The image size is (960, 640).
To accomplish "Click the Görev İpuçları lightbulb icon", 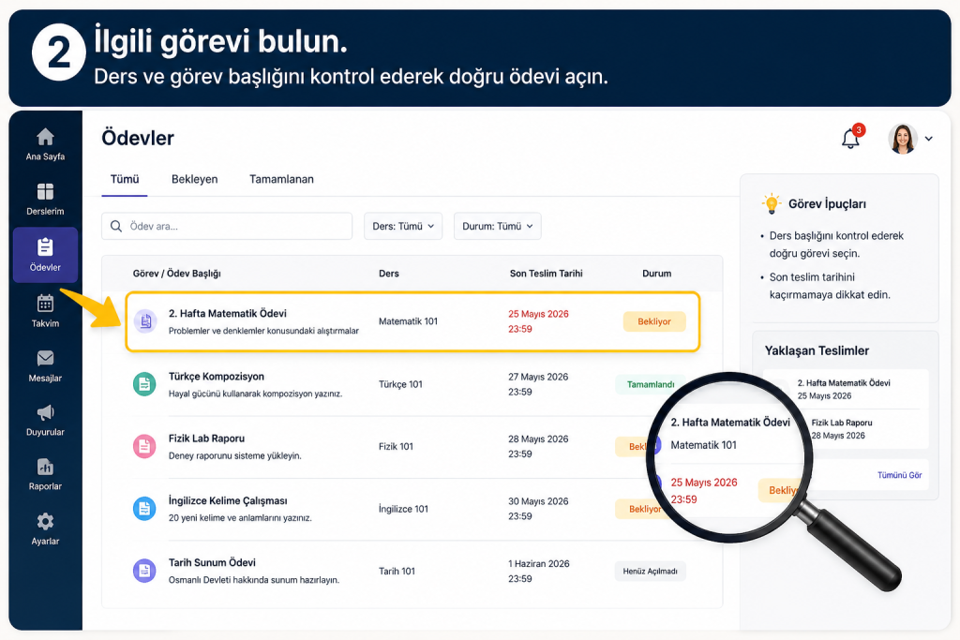I will tap(772, 203).
